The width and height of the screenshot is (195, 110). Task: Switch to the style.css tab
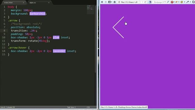click(33, 3)
